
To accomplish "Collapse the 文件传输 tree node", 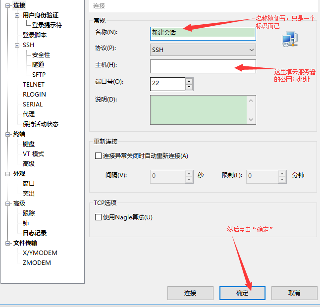I will pyautogui.click(x=7, y=243).
